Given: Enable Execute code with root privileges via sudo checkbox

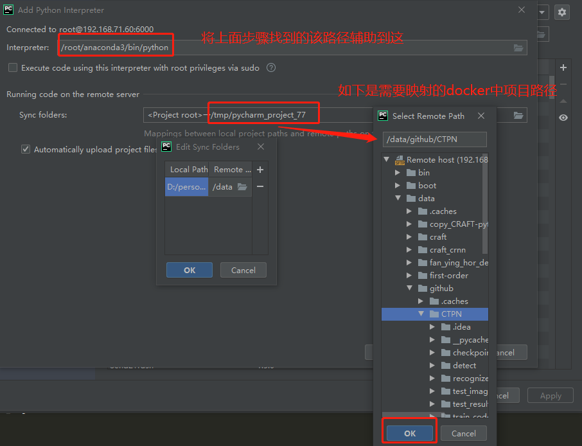Looking at the screenshot, I should [13, 67].
